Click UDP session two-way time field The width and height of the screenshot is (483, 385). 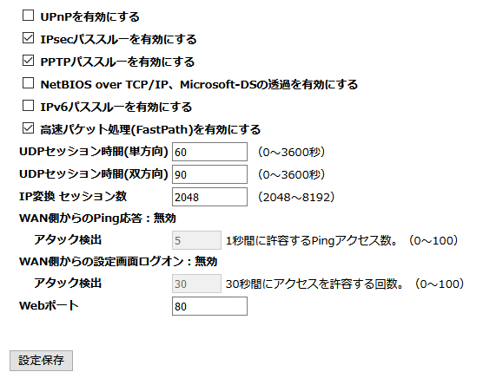(x=209, y=174)
